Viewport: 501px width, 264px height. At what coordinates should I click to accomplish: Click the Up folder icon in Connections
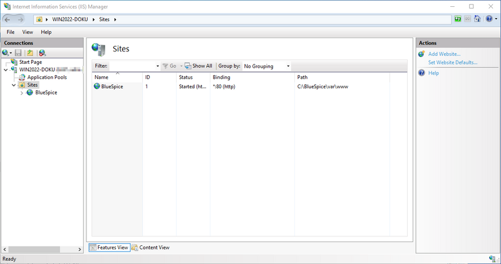(29, 53)
